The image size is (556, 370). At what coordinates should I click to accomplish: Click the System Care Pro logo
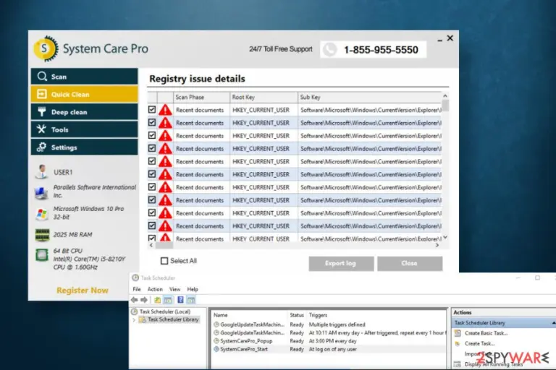(x=46, y=48)
